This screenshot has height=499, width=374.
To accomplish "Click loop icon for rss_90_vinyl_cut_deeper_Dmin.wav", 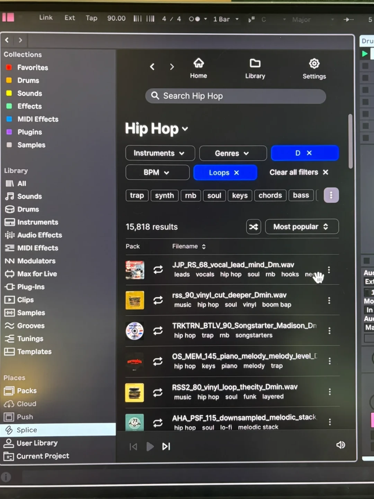I will pos(158,300).
